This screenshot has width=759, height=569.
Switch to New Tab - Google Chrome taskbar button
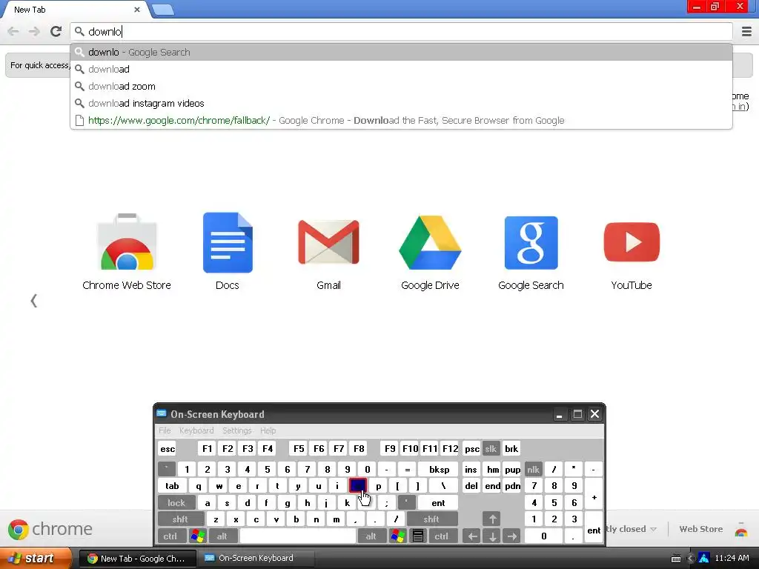(x=137, y=559)
